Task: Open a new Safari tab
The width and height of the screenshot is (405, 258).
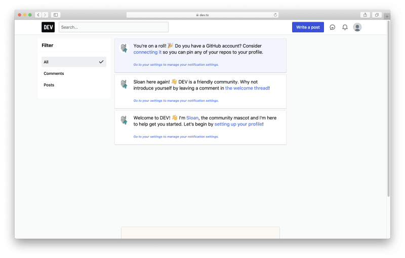Action: 387,16
